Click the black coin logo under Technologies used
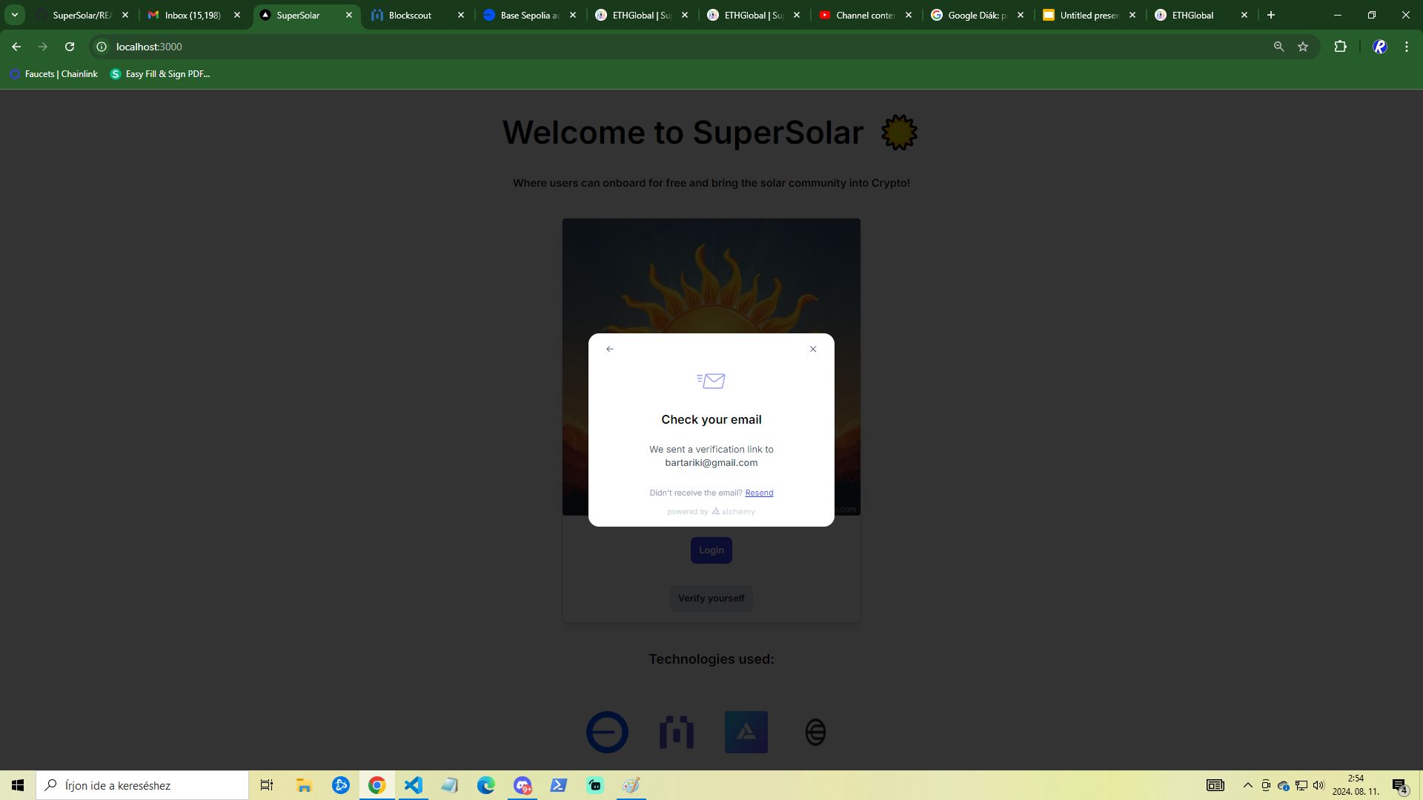The width and height of the screenshot is (1423, 800). [815, 733]
